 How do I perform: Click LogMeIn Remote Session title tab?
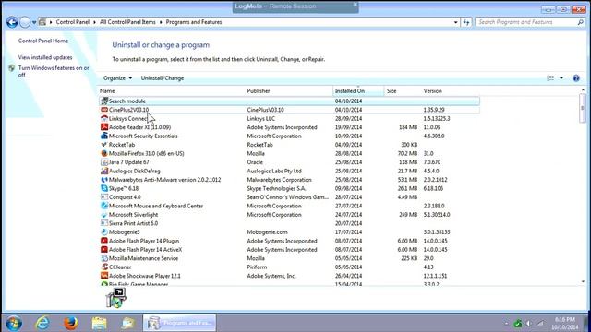[295, 6]
